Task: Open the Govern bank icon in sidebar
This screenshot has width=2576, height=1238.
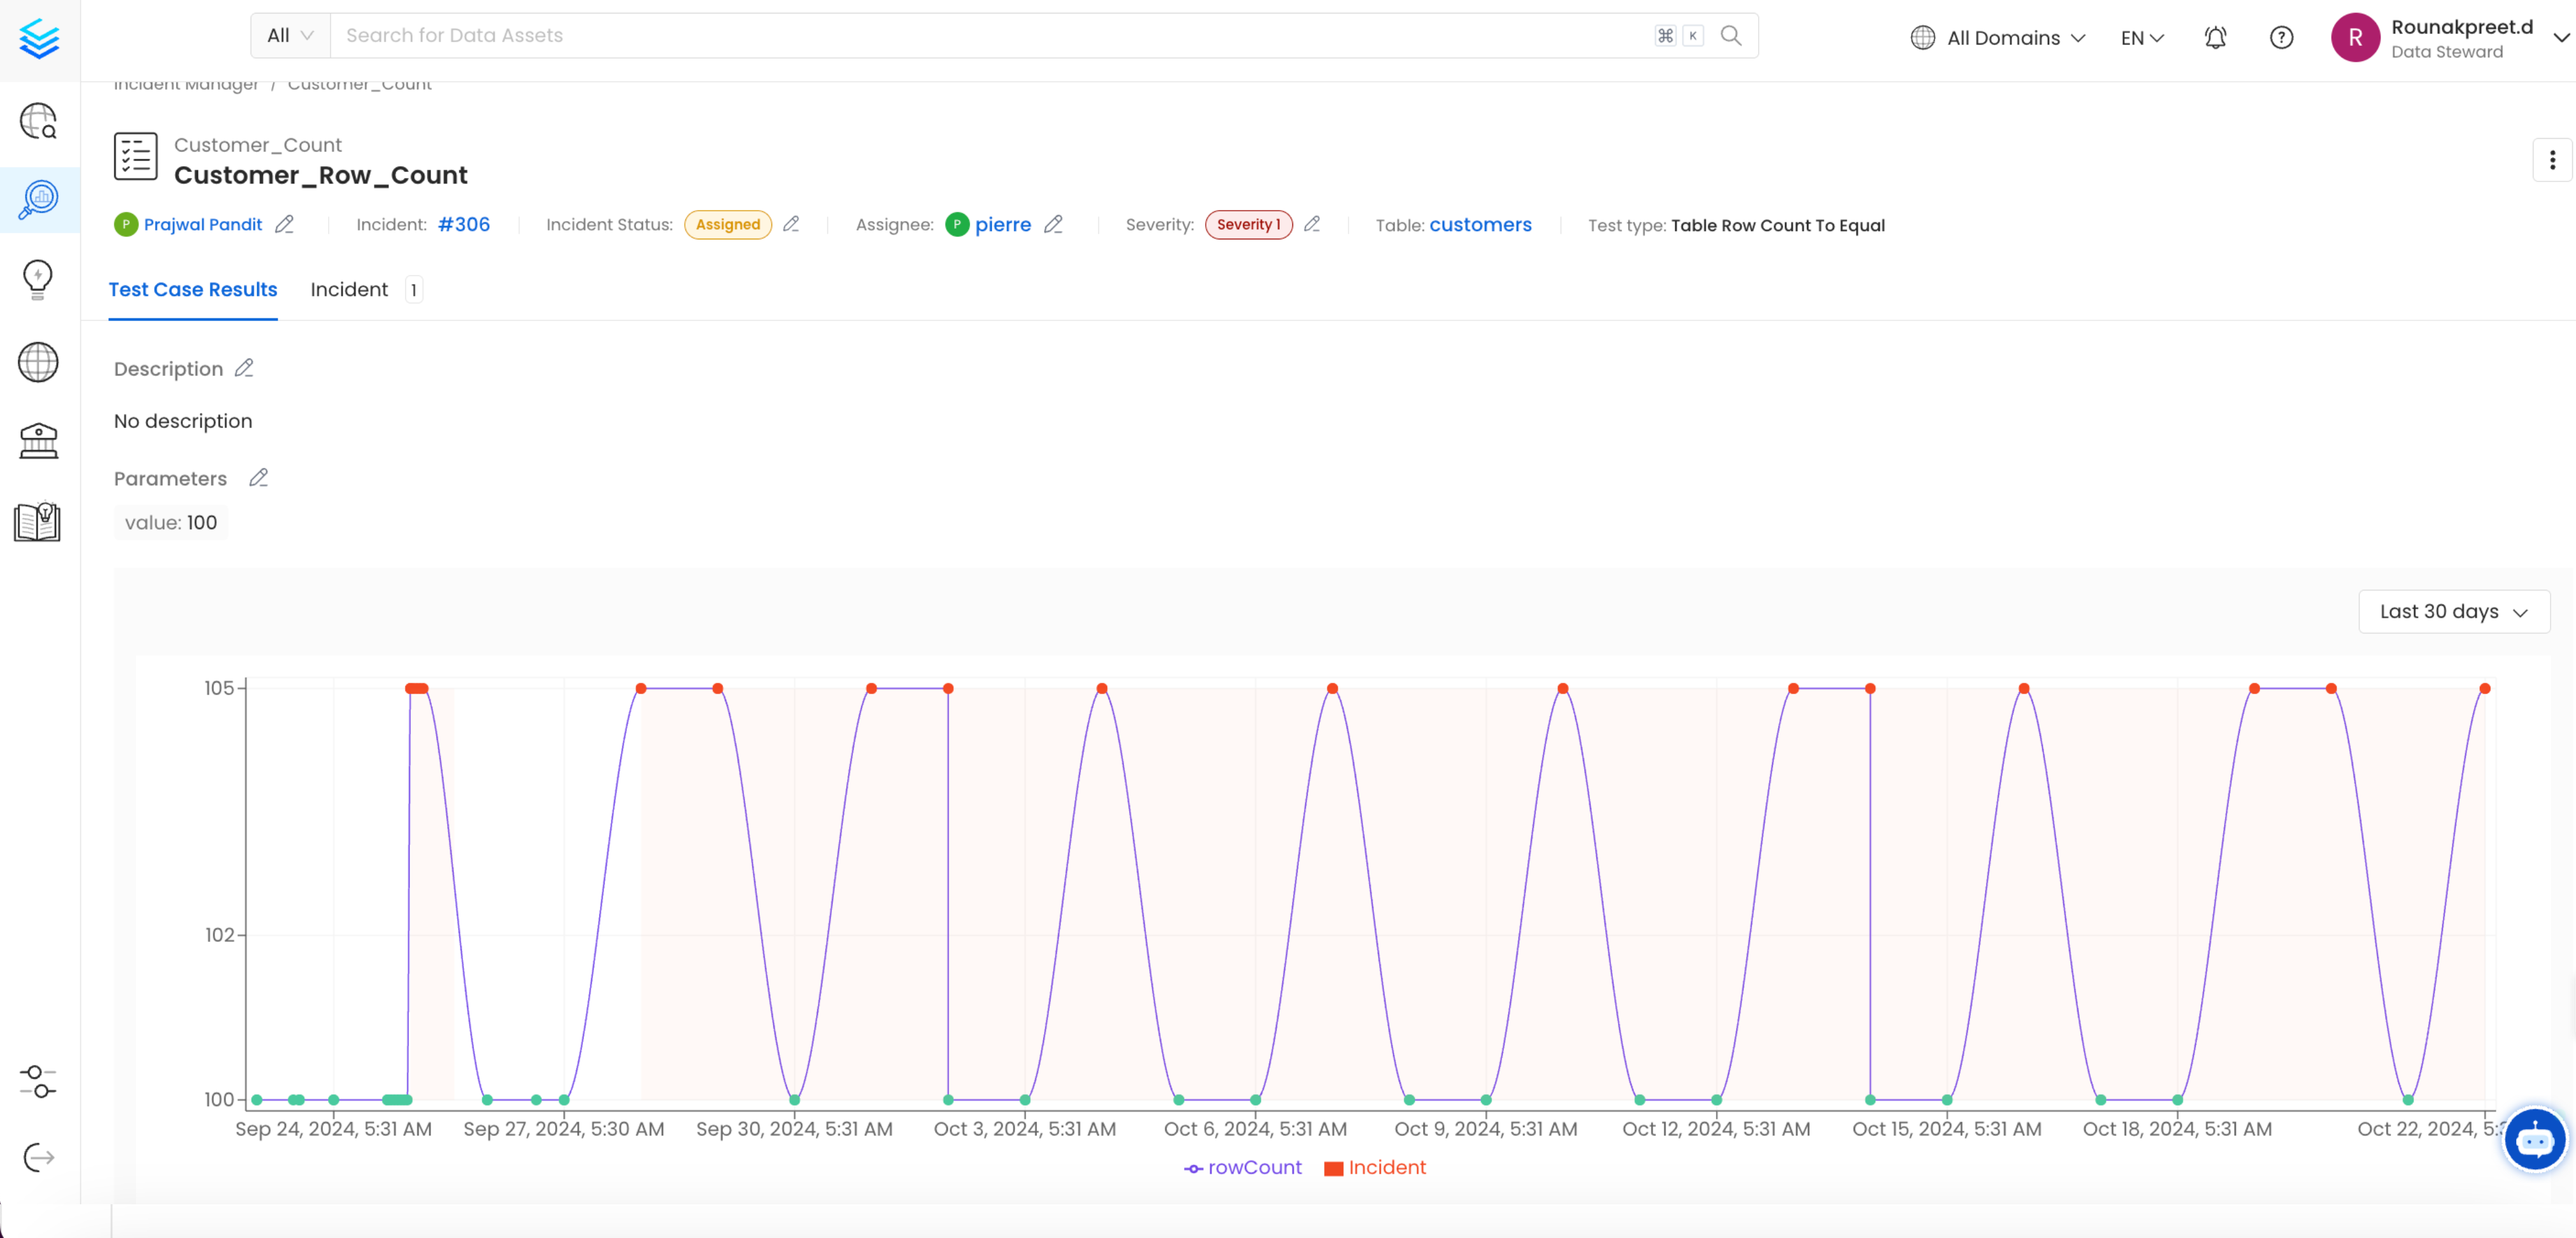Action: (x=38, y=440)
